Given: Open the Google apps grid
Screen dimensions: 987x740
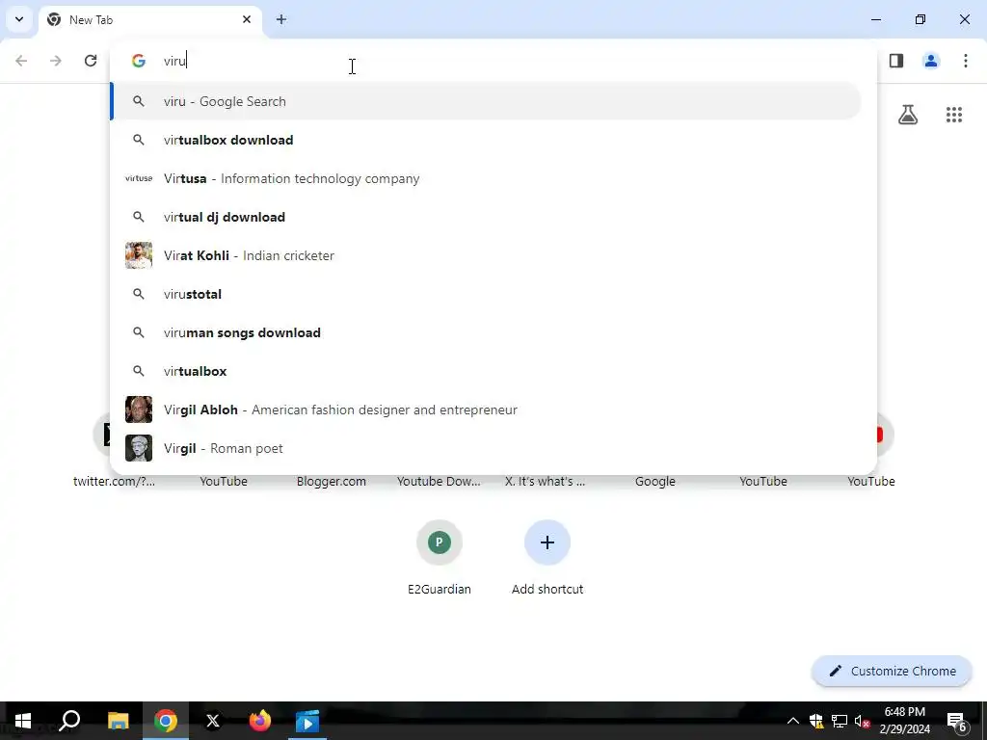Looking at the screenshot, I should click(954, 115).
